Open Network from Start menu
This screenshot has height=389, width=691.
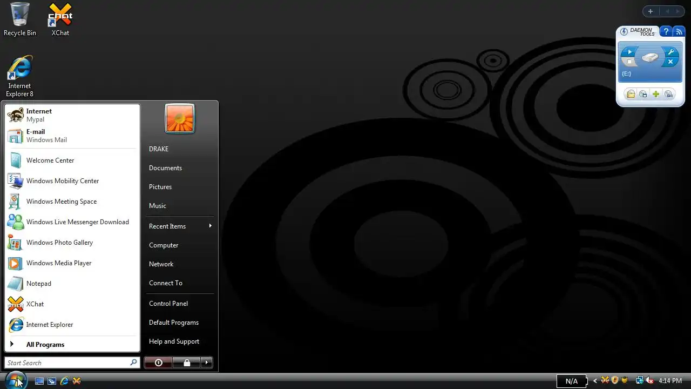pos(180,264)
